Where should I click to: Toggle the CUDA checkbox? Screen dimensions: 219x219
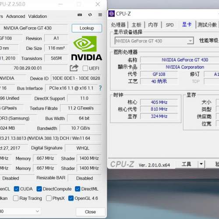pyautogui.click(x=17, y=189)
